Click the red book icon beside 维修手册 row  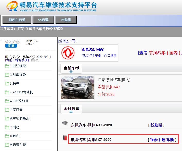[x=65, y=138]
